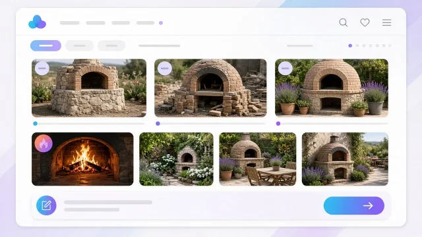Select the third gray filter pill
Screen dimensions: 422x237
pos(111,45)
